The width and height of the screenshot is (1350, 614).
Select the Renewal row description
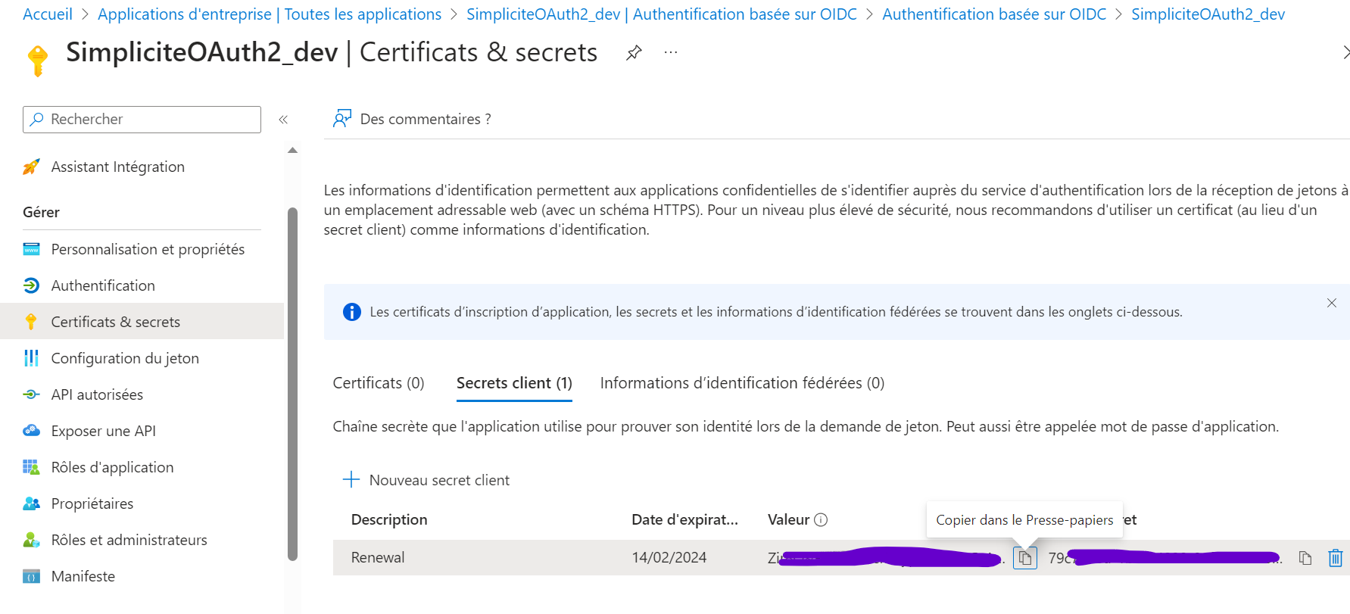(x=378, y=557)
